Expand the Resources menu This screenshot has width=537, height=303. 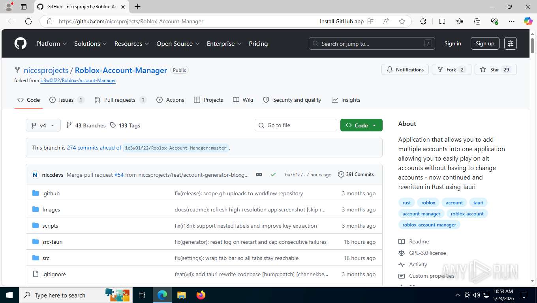[x=131, y=43]
